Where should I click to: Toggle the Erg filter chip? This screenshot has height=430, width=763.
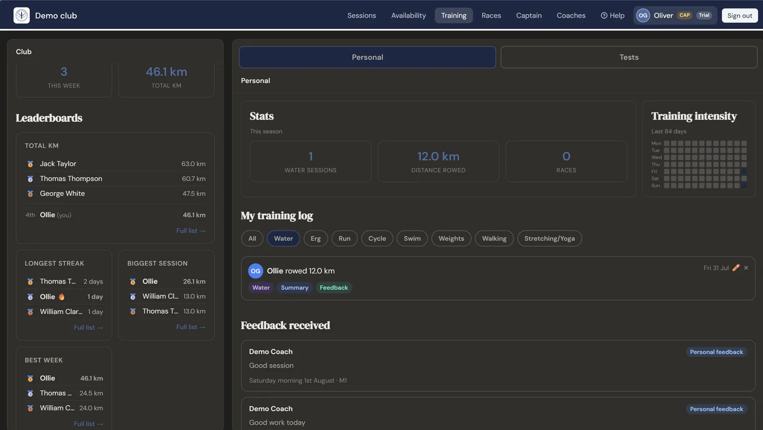[316, 238]
